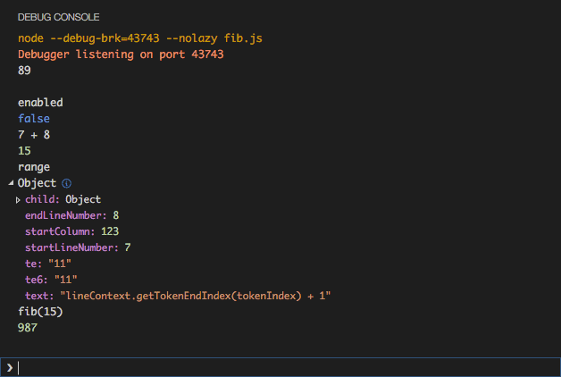Click the DEBUG CONSOLE panel title
Screen dimensions: 561x377
click(59, 17)
